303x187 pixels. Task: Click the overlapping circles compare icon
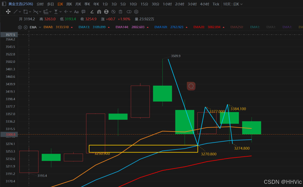tap(129, 12)
